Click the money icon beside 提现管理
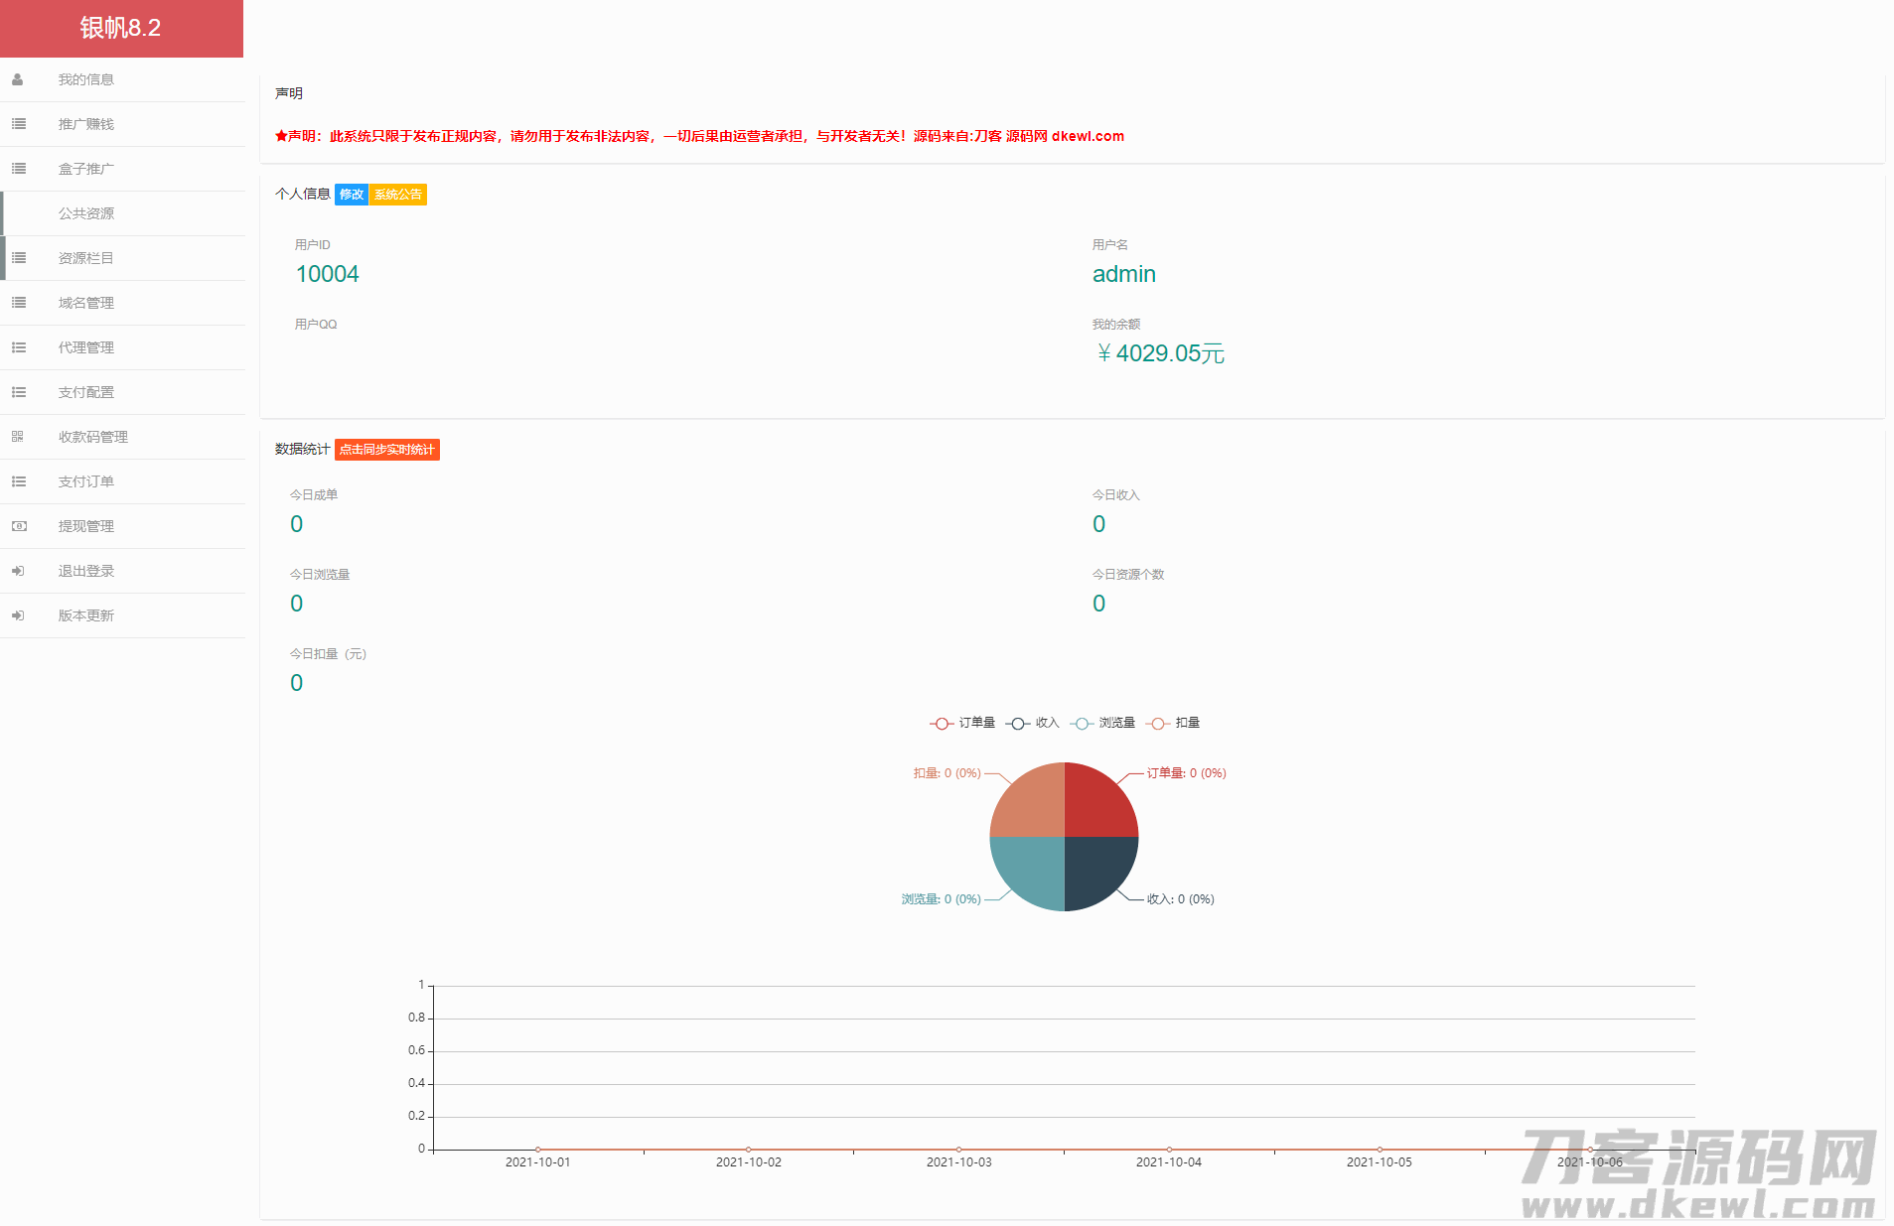 click(18, 526)
